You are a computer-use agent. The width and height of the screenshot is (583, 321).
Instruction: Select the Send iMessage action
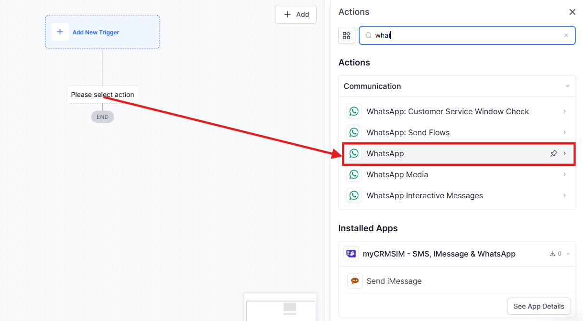(394, 281)
